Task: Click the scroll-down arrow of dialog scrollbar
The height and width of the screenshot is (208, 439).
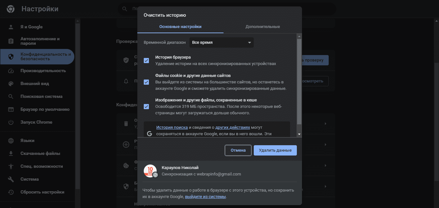Action: tap(299, 134)
